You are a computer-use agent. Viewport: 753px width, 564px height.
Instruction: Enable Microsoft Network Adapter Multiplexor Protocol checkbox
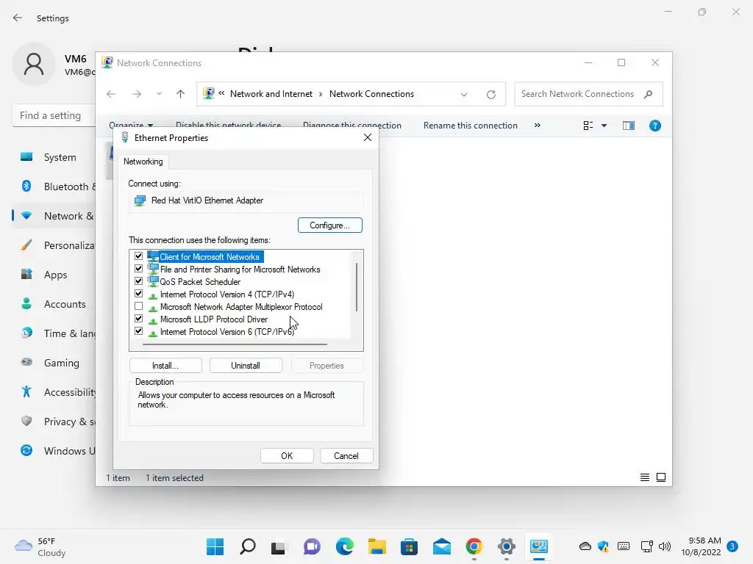139,306
